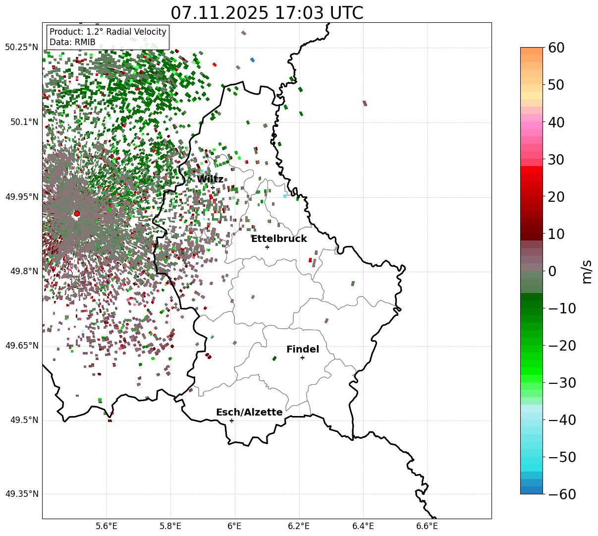Click the plot title 07.11.2025 17:03 UTC

tap(267, 12)
